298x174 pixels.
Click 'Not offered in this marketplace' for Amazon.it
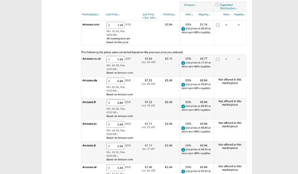coord(230,146)
